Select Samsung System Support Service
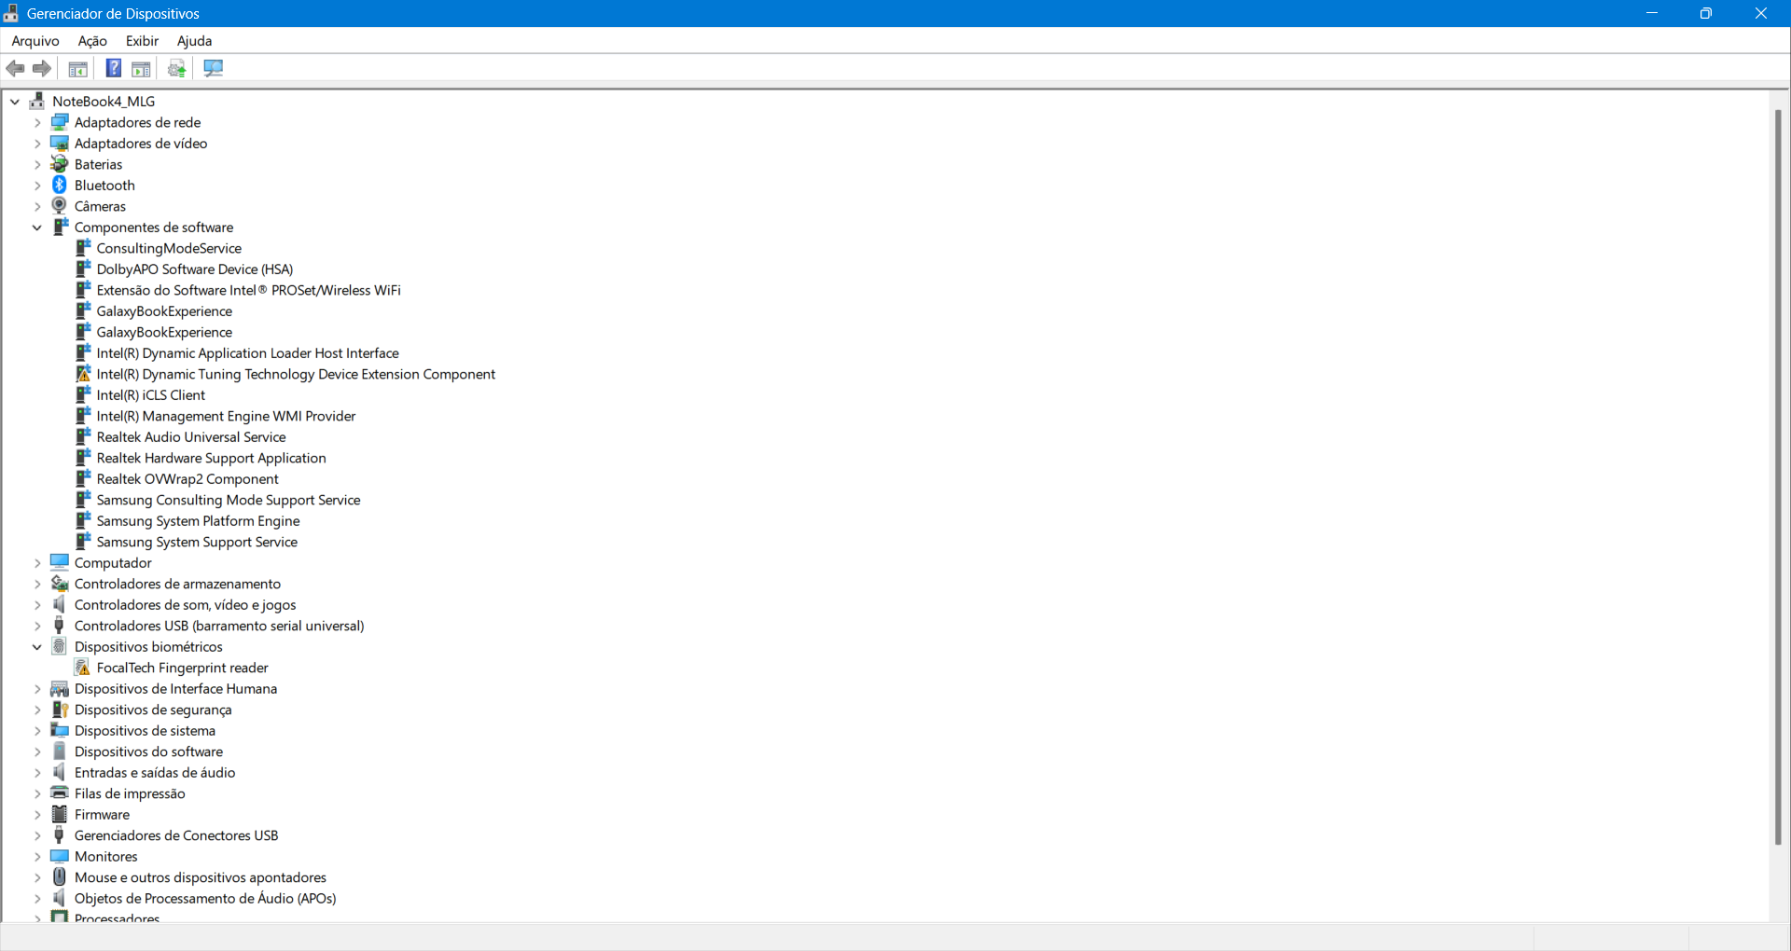The width and height of the screenshot is (1791, 951). click(x=197, y=542)
